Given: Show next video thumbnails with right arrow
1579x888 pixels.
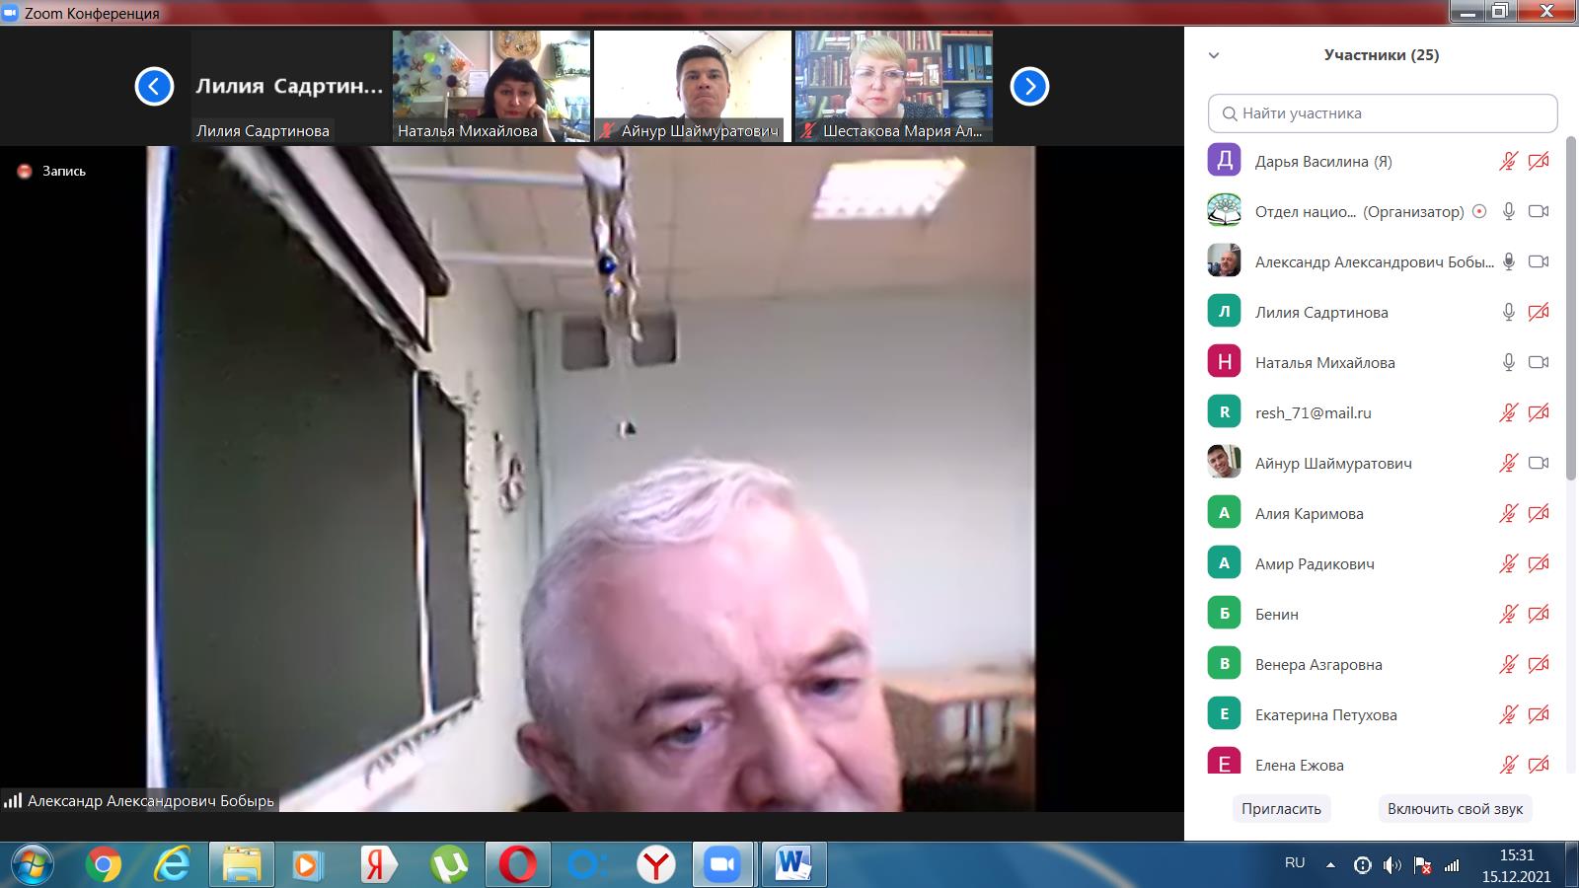Looking at the screenshot, I should pyautogui.click(x=1029, y=87).
